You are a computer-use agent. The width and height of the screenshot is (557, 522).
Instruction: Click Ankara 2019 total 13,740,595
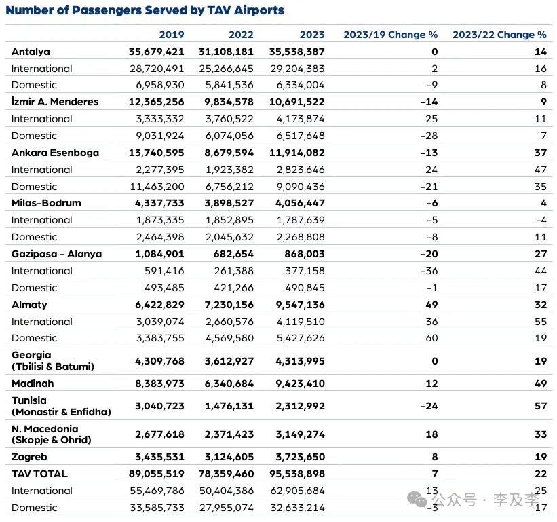pyautogui.click(x=156, y=153)
